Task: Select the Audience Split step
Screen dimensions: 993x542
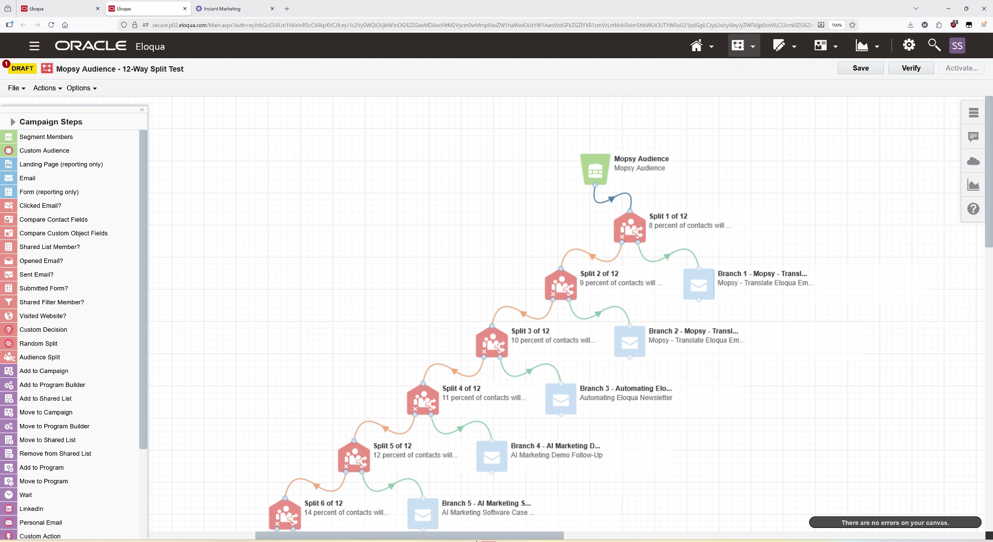Action: pos(70,357)
